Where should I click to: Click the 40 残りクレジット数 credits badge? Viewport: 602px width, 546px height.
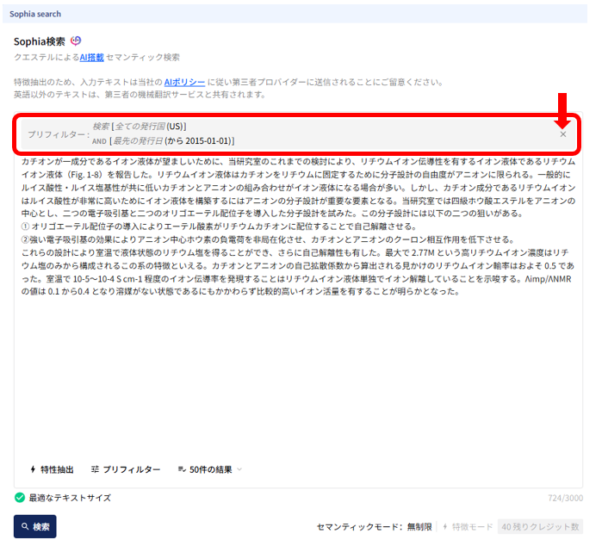[x=540, y=527]
